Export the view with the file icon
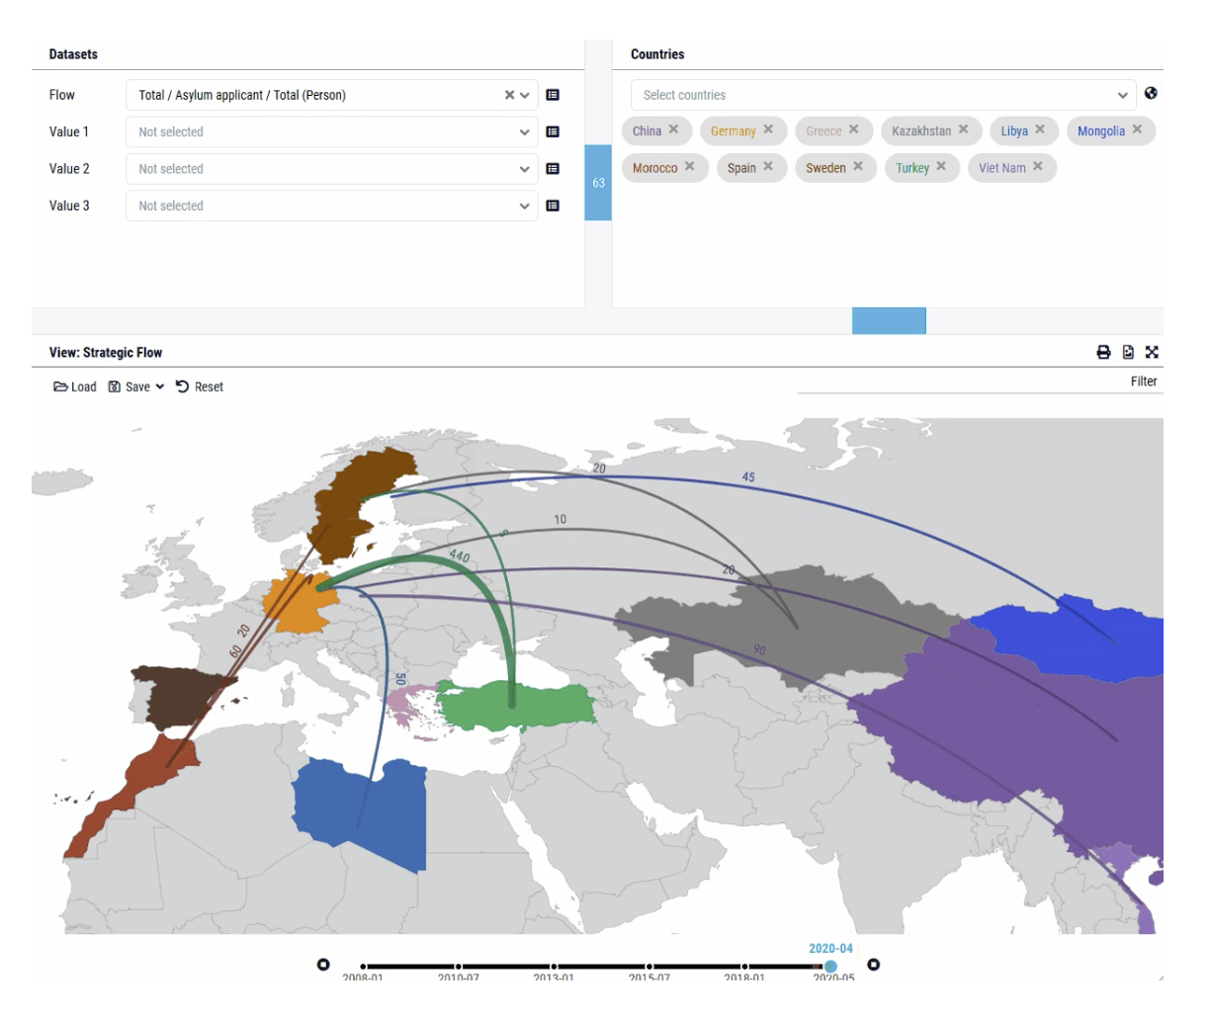Viewport: 1212px width, 1020px height. (1128, 352)
